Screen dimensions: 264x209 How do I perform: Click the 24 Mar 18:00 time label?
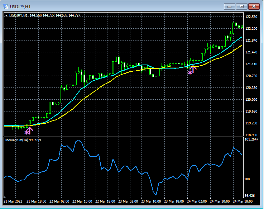pyautogui.click(x=243, y=201)
